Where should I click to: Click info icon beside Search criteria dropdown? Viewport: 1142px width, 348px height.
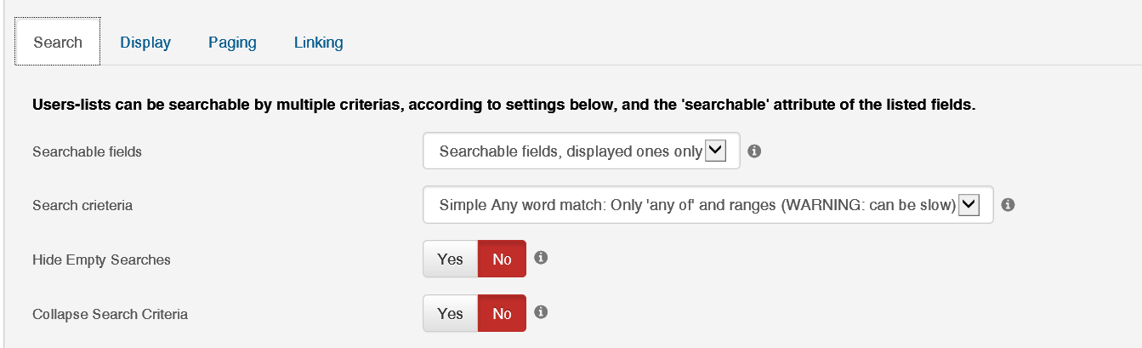point(1008,205)
